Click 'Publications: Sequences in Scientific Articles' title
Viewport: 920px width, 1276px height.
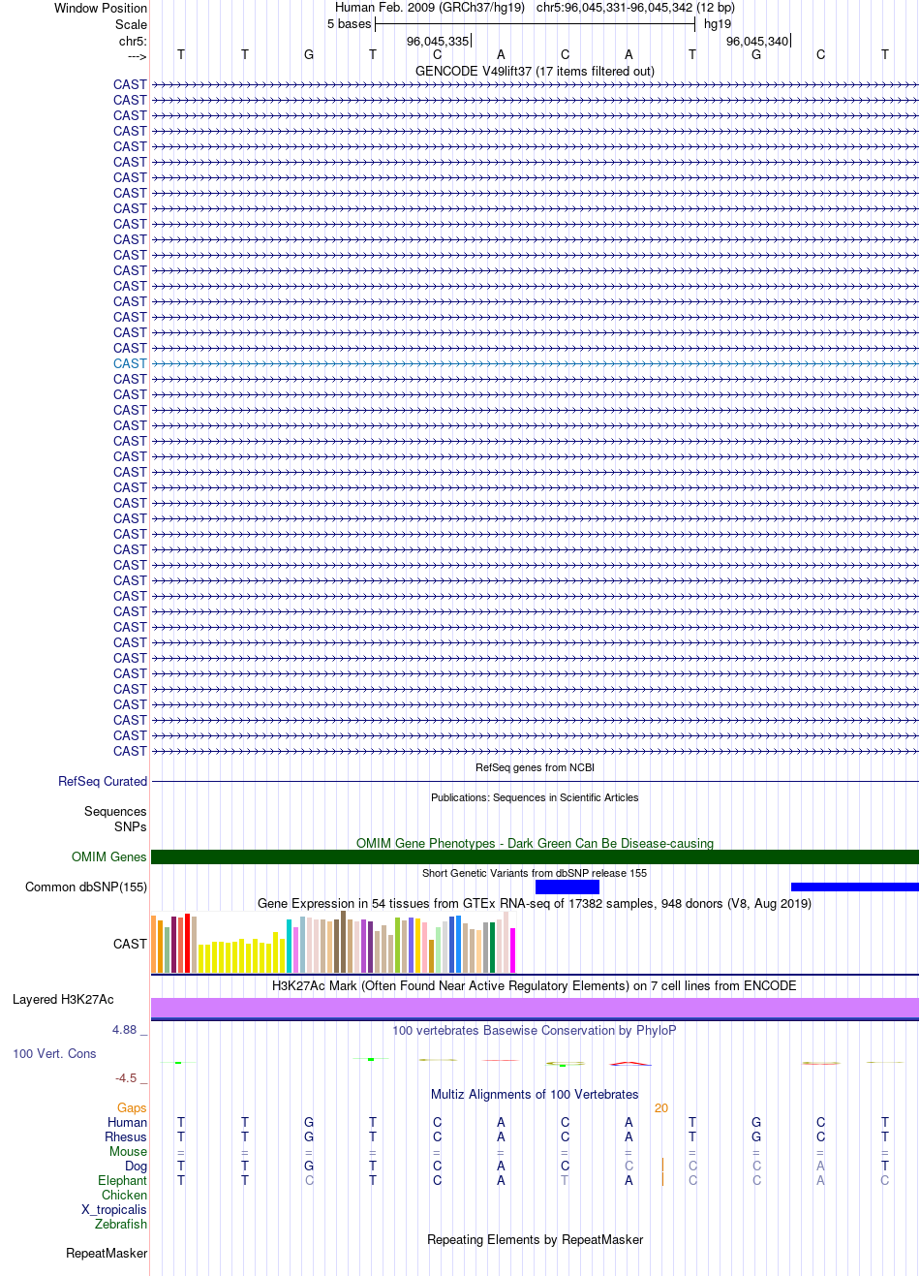tap(535, 797)
